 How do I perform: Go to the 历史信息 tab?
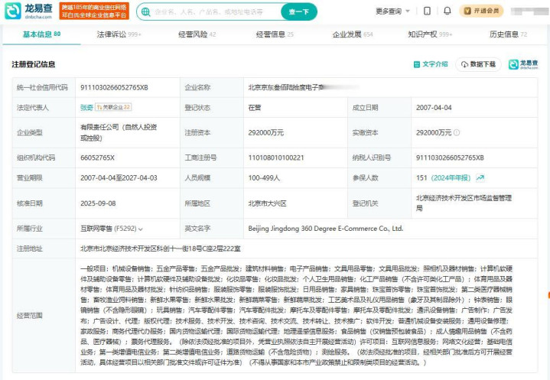click(x=503, y=34)
